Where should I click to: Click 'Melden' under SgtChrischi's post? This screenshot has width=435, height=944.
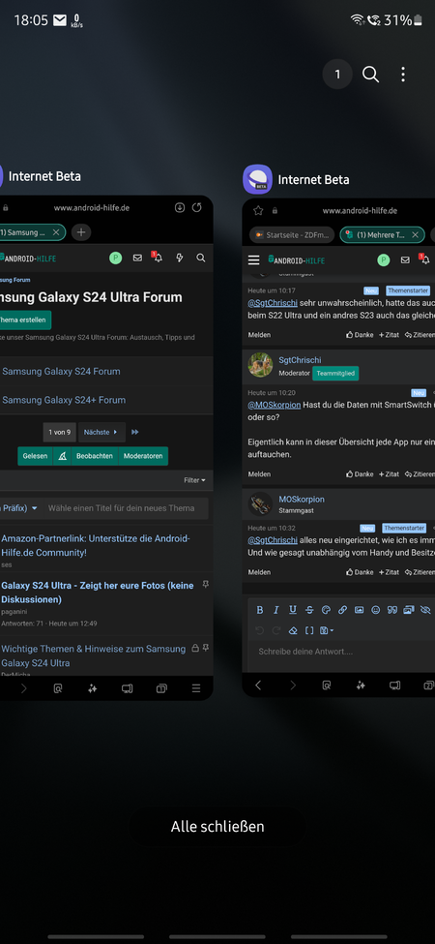tap(260, 474)
